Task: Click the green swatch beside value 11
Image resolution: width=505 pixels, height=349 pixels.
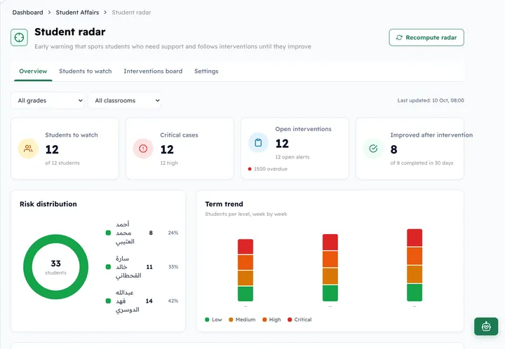Action: (x=108, y=267)
